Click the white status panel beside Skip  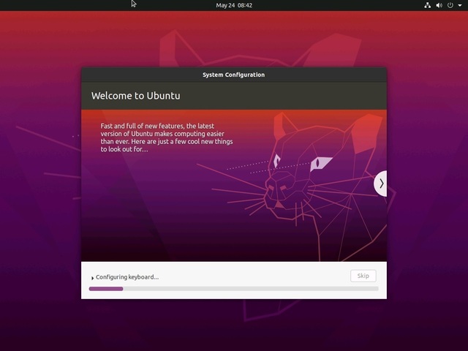(256, 276)
